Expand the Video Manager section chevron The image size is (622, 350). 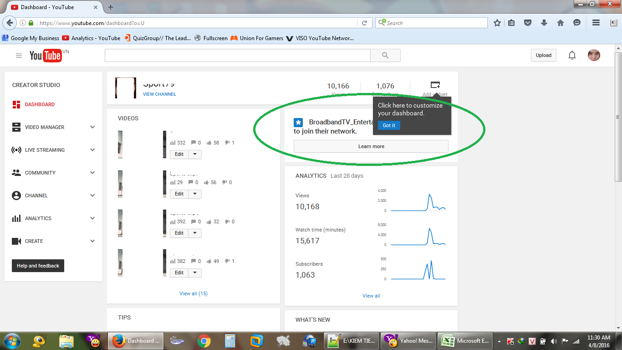(x=92, y=127)
